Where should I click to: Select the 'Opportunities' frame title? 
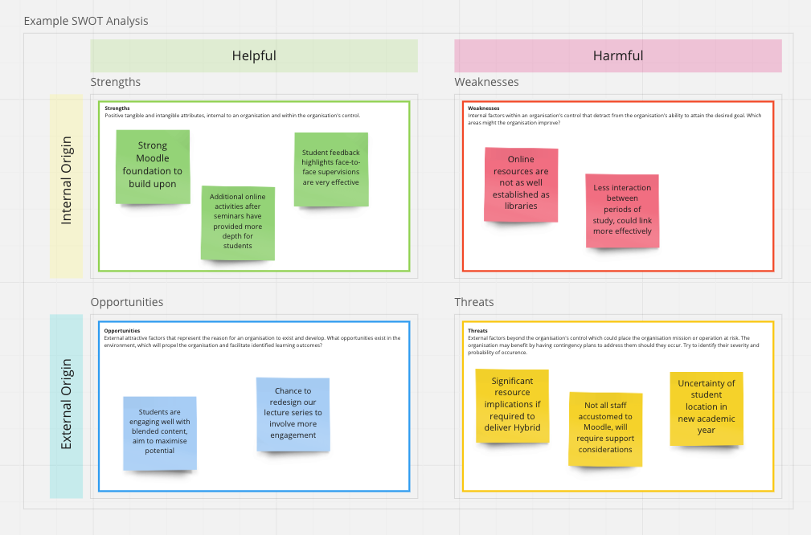point(127,302)
